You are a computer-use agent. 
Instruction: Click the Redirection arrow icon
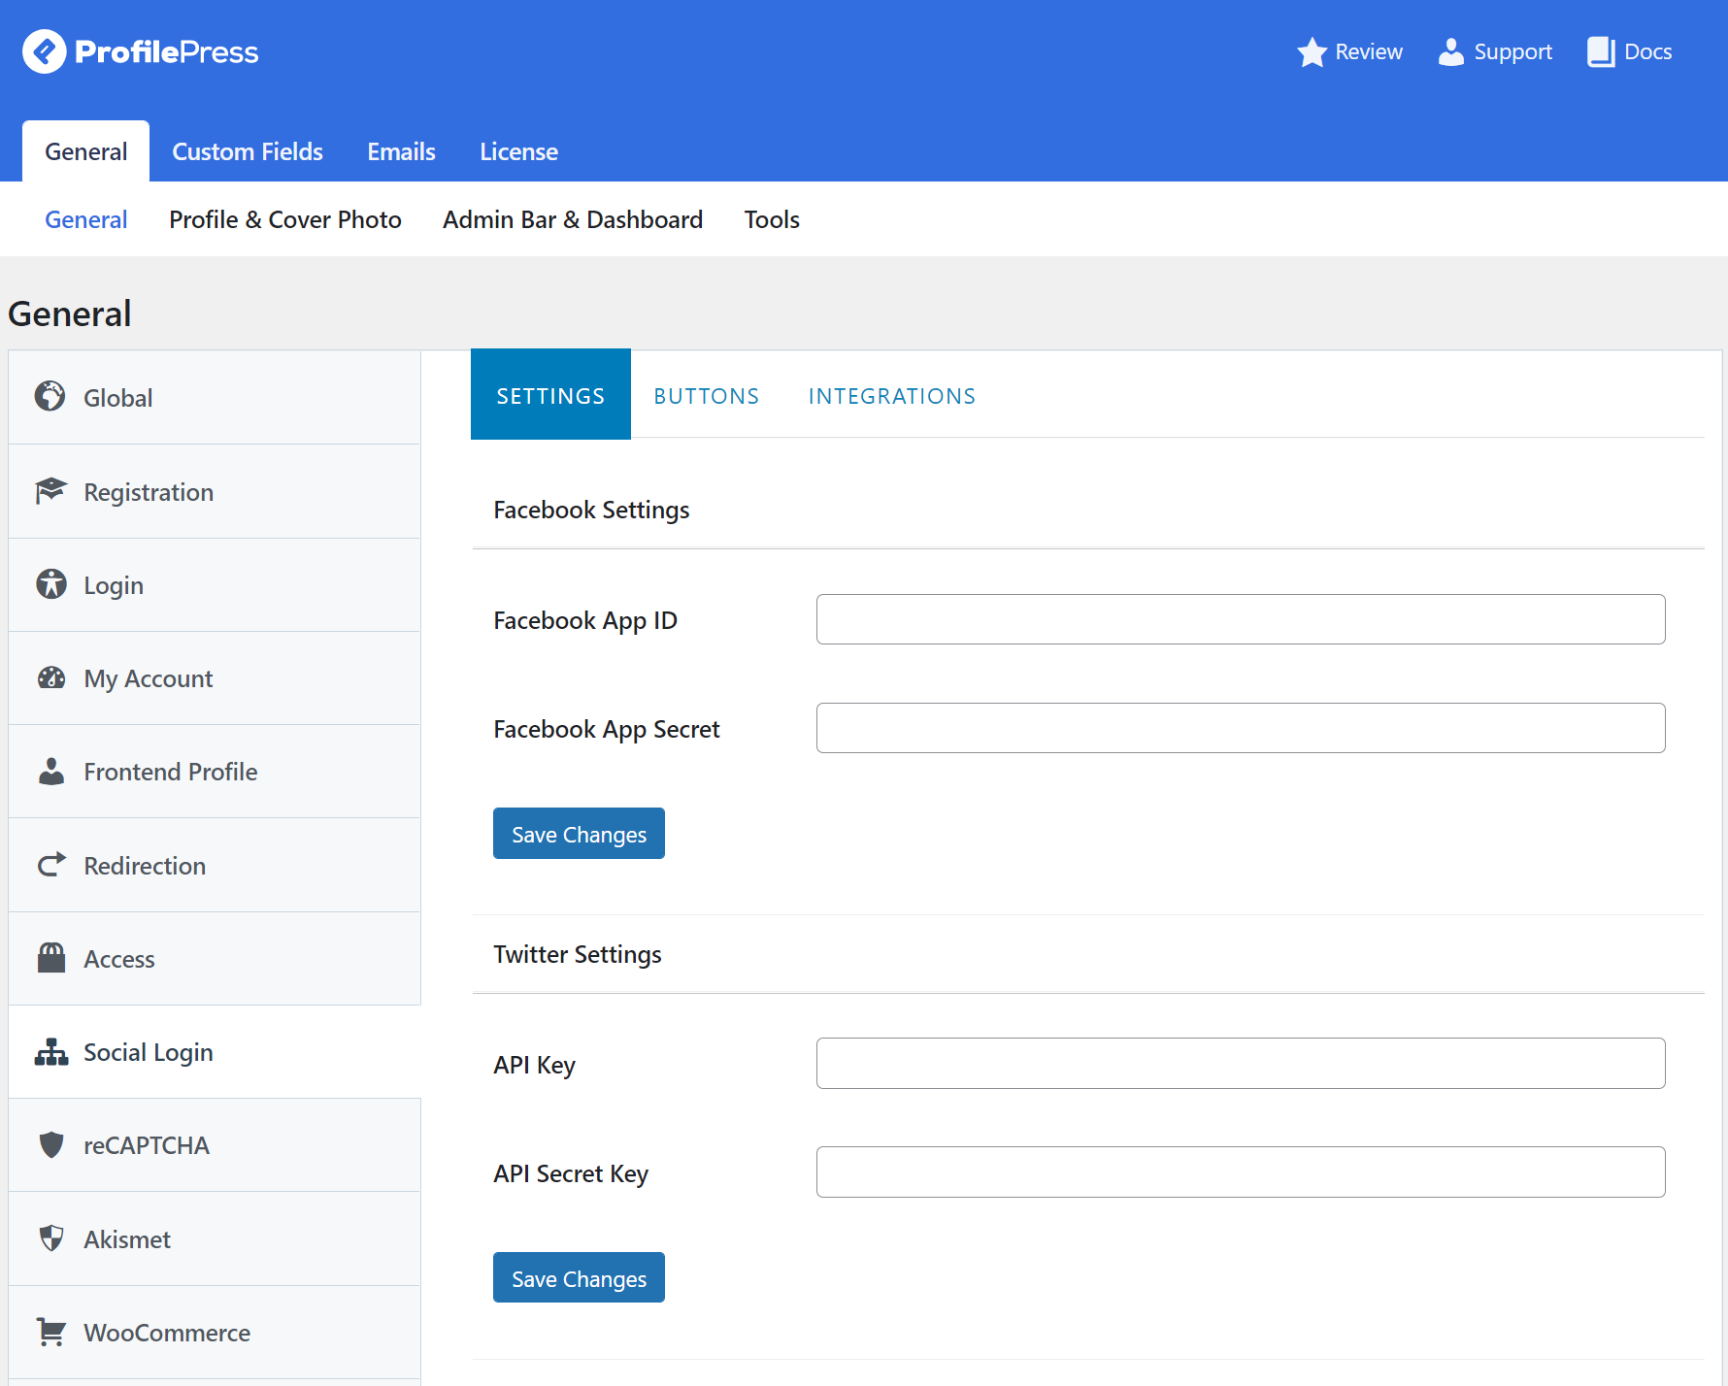click(x=51, y=864)
